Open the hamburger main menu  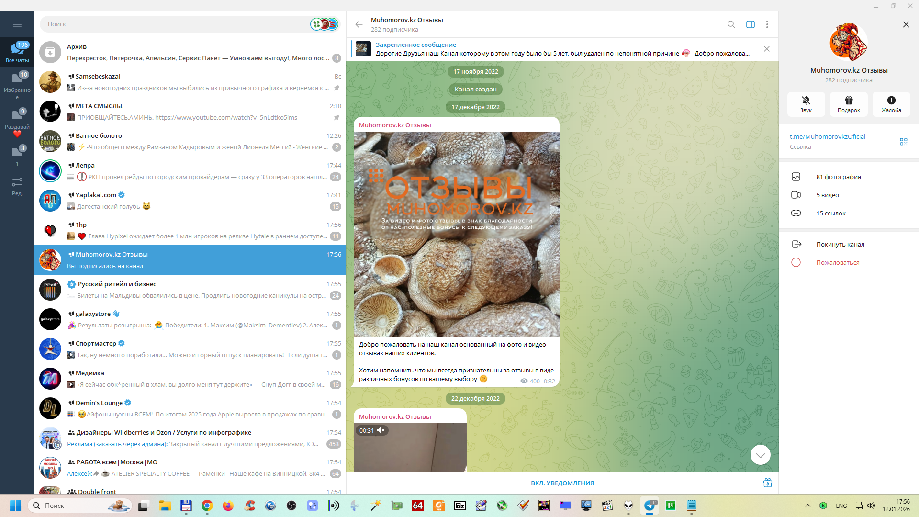17,24
